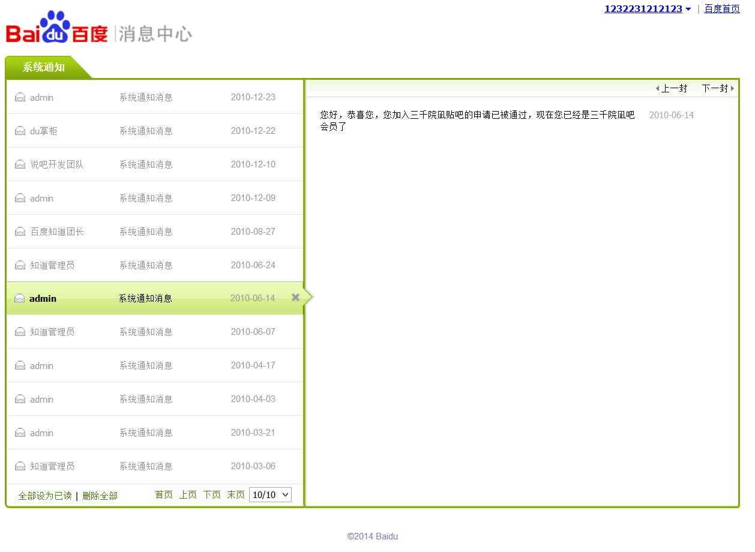Image resolution: width=755 pixels, height=552 pixels.
Task: Delete the selected 2010-06-14 message with X
Action: click(x=295, y=297)
